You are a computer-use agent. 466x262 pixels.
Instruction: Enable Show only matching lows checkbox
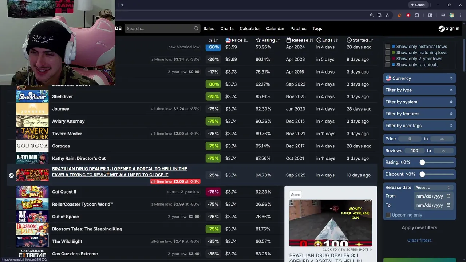388,53
